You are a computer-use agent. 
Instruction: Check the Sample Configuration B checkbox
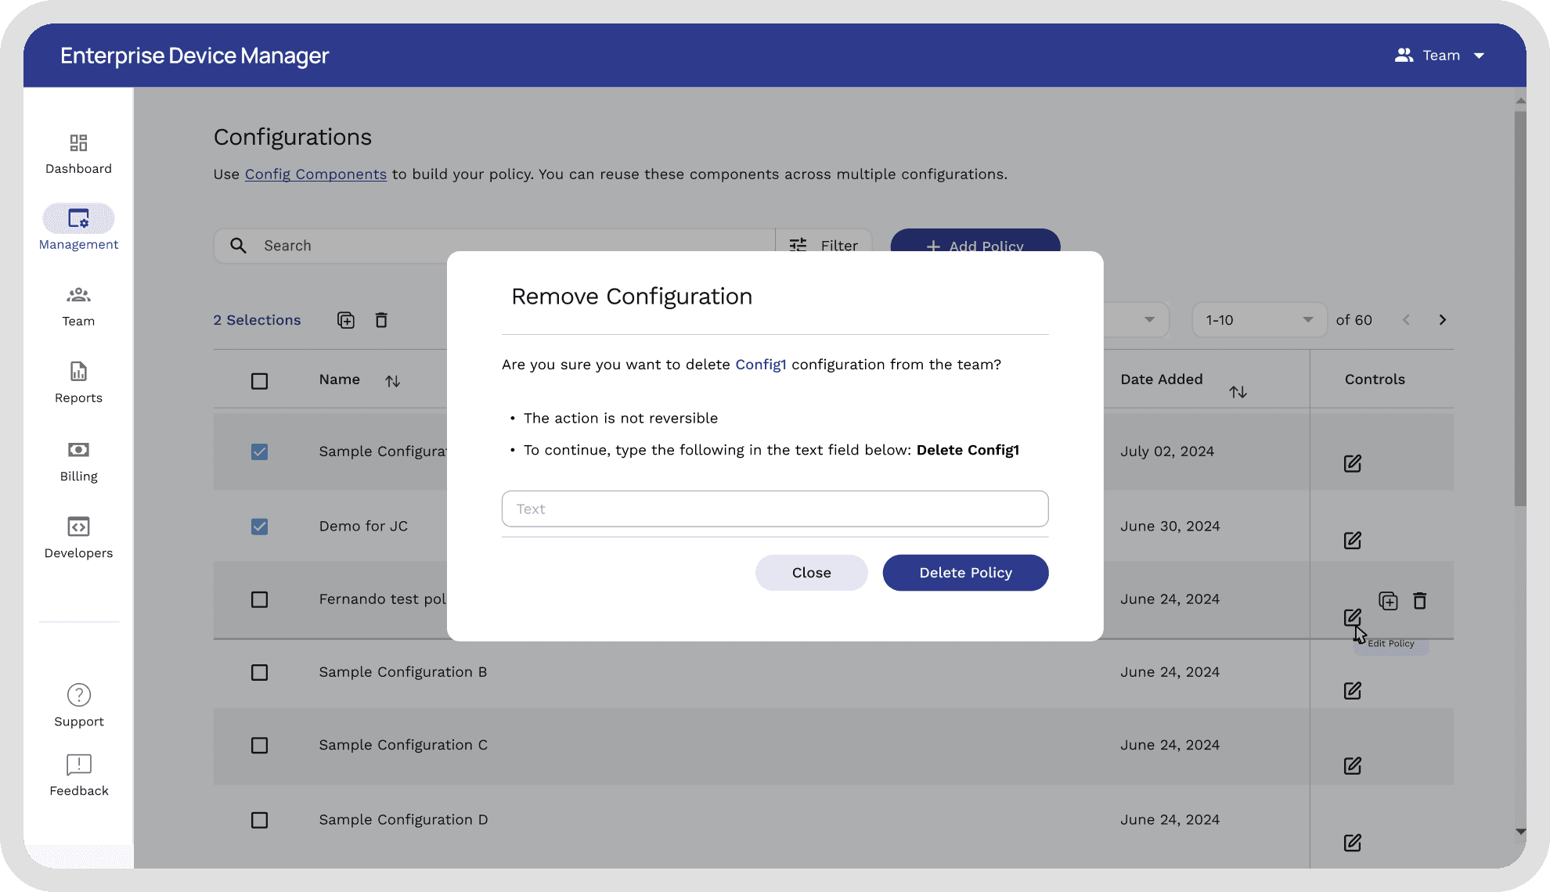point(259,673)
